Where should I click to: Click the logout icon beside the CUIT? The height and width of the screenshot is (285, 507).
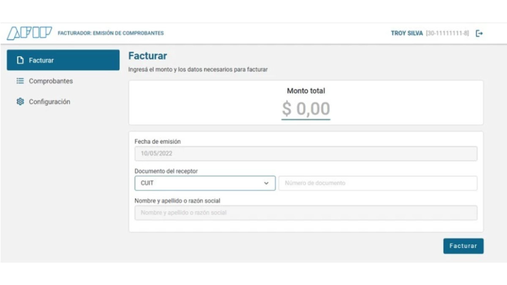[479, 33]
